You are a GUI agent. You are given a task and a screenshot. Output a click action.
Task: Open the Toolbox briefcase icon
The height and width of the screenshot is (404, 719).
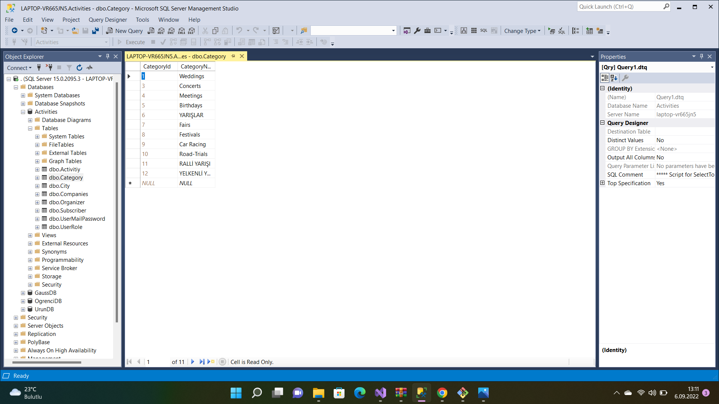pos(427,31)
